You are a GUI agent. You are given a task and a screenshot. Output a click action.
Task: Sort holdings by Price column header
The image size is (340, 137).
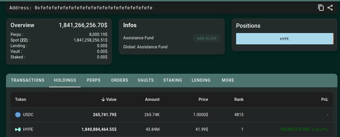click(203, 99)
